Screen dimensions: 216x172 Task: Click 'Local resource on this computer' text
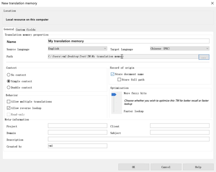click(27, 19)
